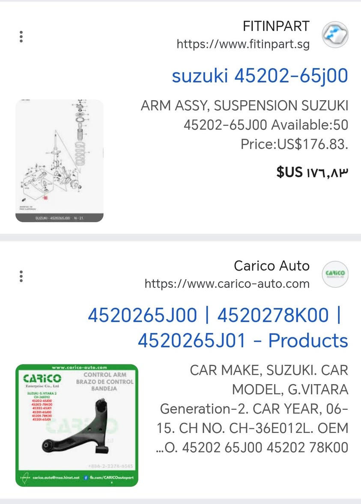This screenshot has width=361, height=504.
Task: Open the FITINPART result options menu
Action: click(21, 36)
